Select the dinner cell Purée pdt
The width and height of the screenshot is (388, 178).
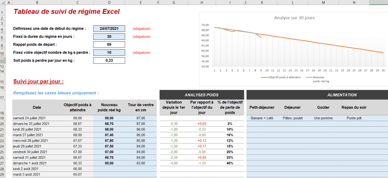[354, 118]
